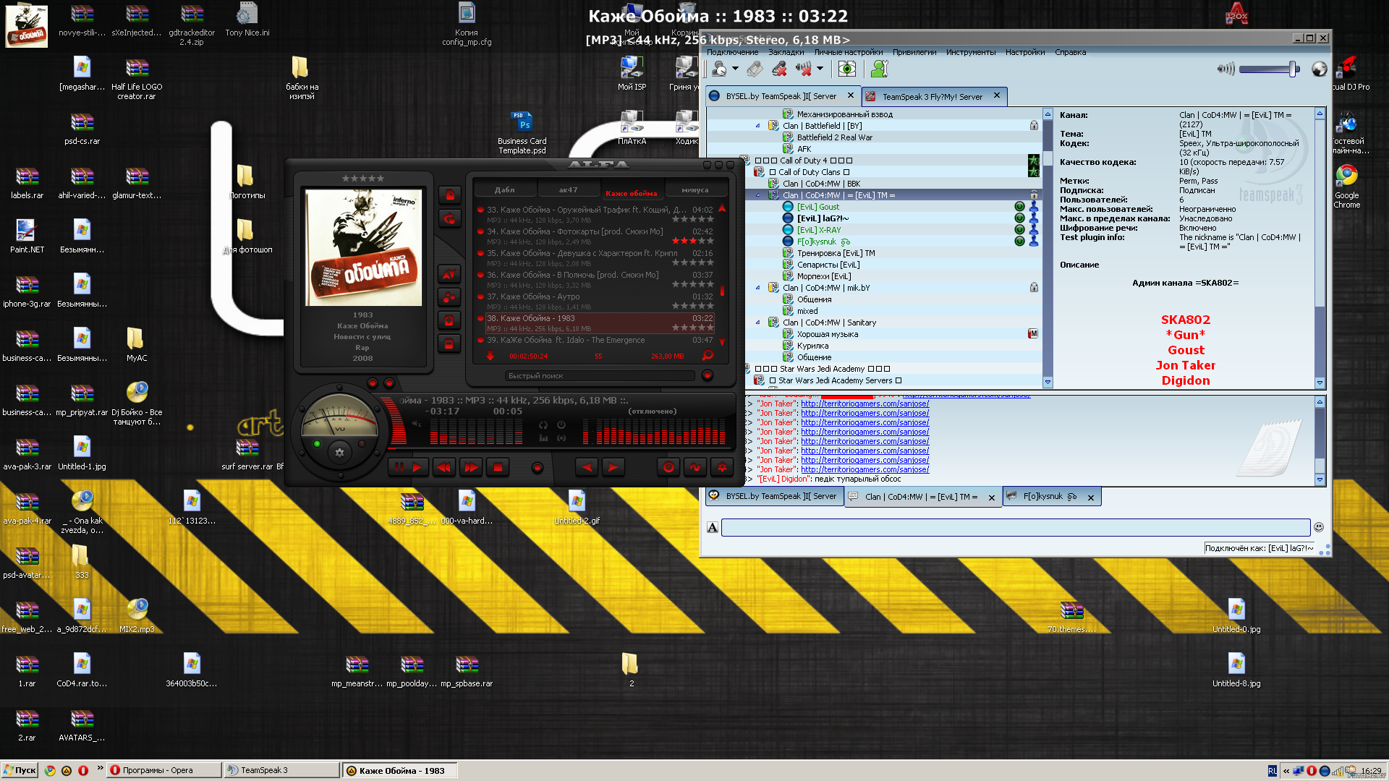
Task: Open the dropdown arrow next to mute speakers
Action: coord(820,69)
